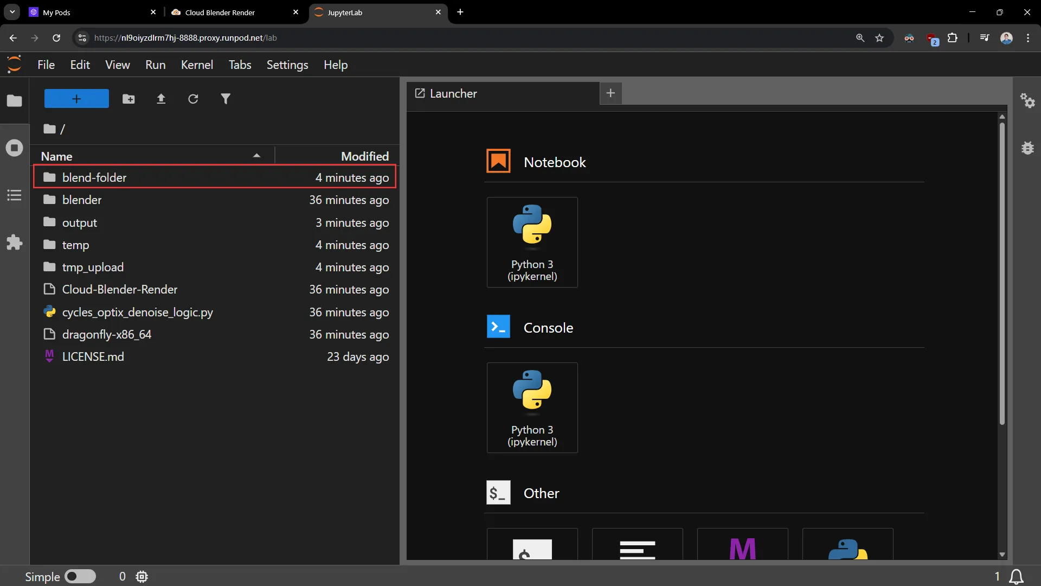Open the Kernel menu
This screenshot has width=1041, height=586.
pos(197,65)
